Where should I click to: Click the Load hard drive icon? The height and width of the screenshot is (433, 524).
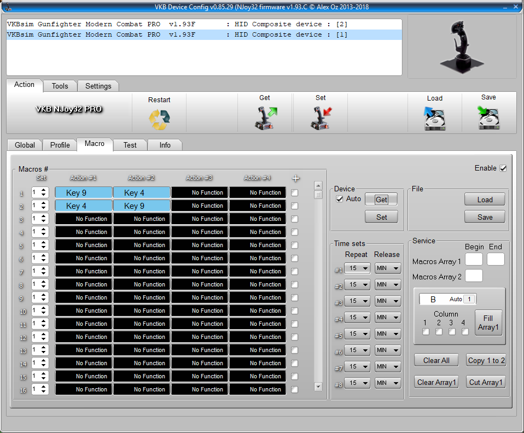(x=435, y=118)
